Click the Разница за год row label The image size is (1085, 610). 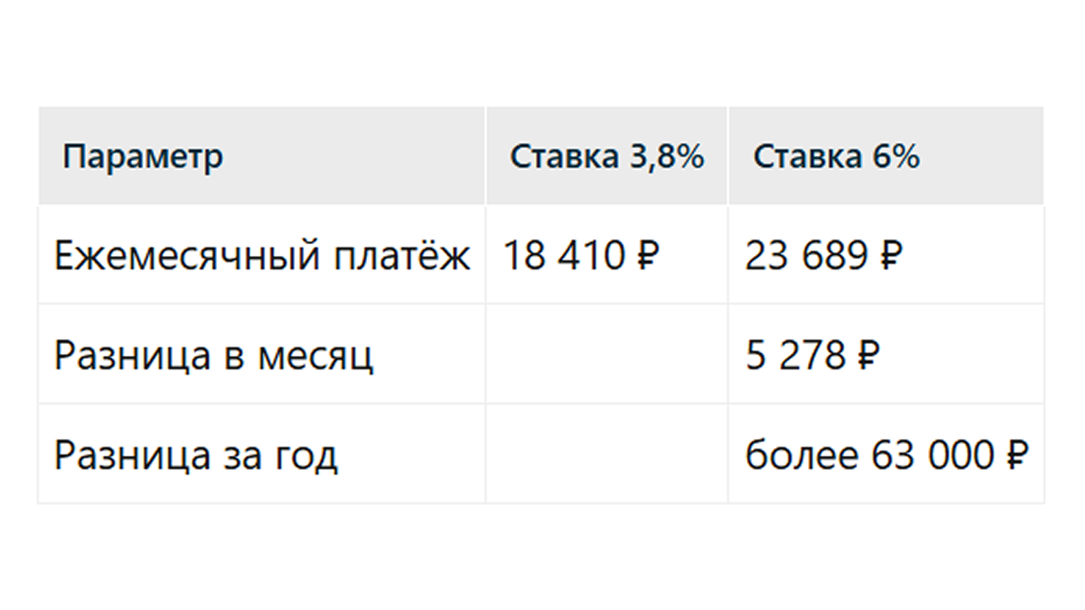point(196,455)
